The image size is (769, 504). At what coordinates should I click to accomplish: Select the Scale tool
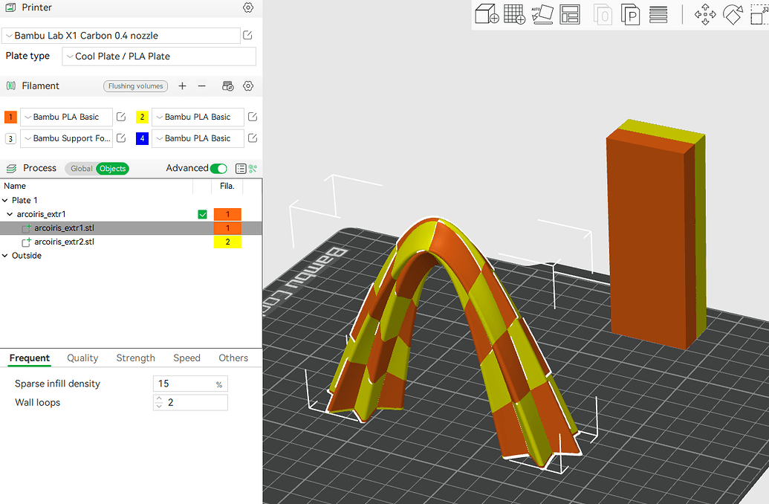[x=759, y=14]
